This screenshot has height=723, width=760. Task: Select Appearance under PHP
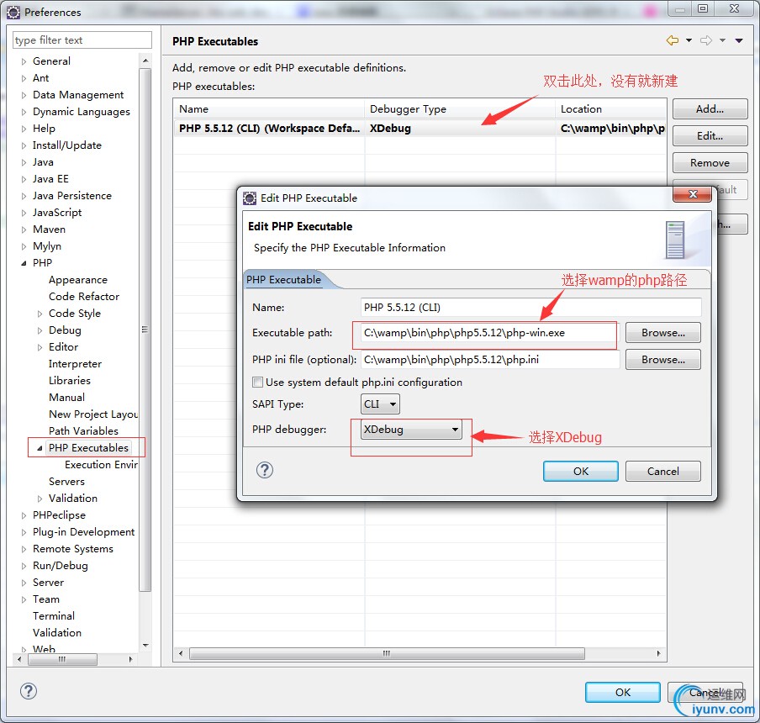78,280
